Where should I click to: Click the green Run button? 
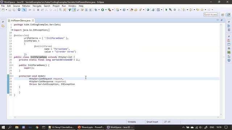[x=103, y=10]
